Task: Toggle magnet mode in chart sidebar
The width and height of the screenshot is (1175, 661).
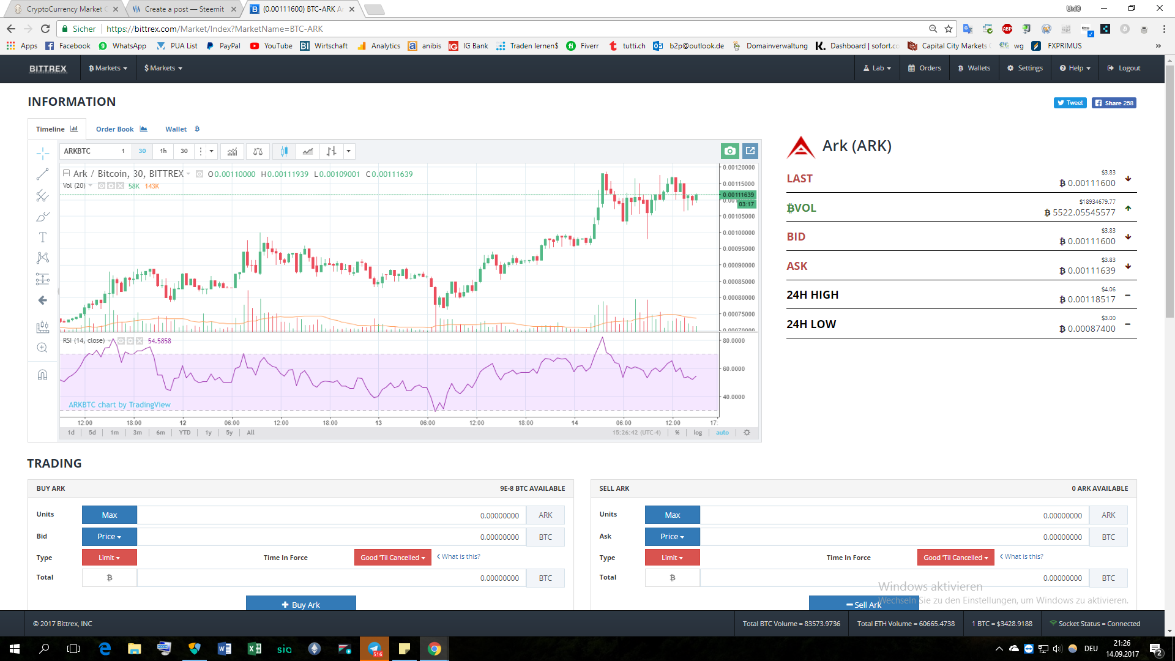Action: tap(42, 375)
